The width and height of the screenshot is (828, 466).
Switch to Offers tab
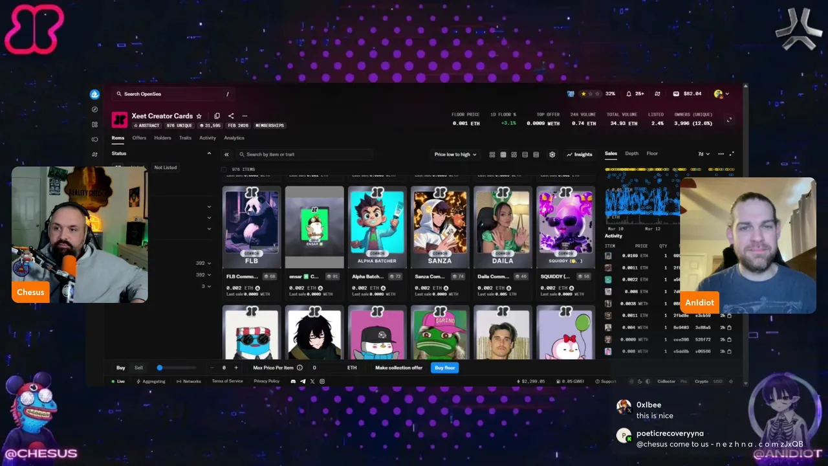point(139,138)
